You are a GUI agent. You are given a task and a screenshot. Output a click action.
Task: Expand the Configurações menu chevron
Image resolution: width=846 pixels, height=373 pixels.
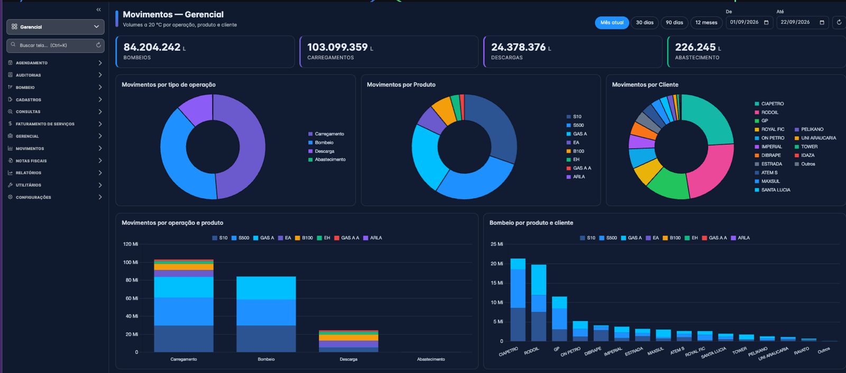click(x=100, y=197)
